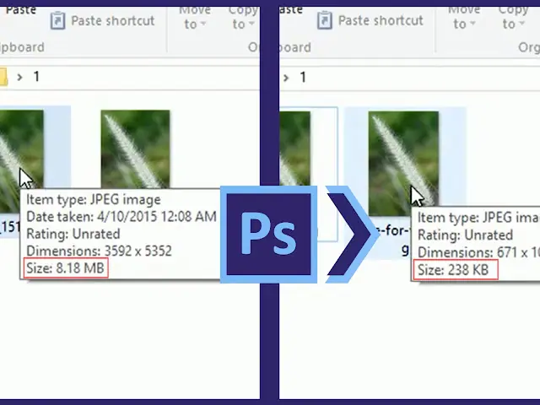Click folder '1' in left window breadcrumb

[x=36, y=77]
